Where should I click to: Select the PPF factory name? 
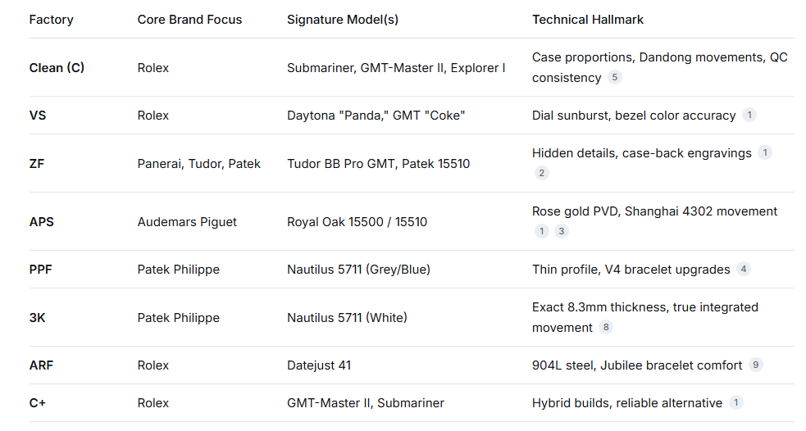pos(41,269)
